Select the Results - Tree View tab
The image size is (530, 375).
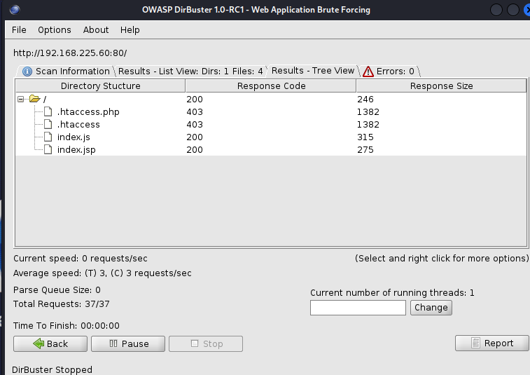tap(313, 70)
